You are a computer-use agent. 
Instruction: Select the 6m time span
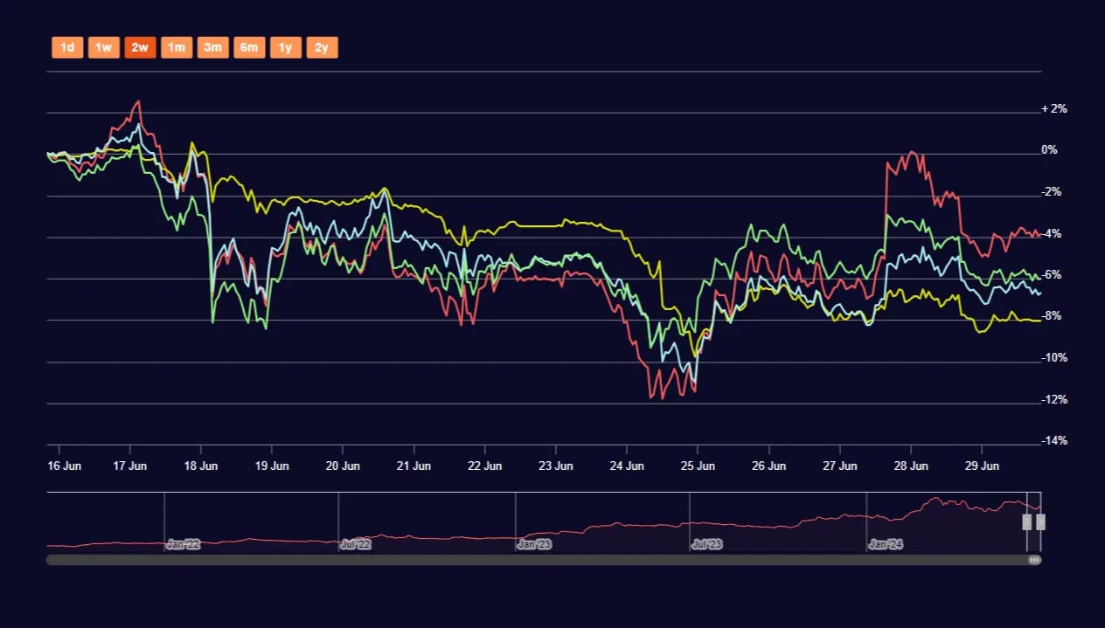pyautogui.click(x=248, y=47)
